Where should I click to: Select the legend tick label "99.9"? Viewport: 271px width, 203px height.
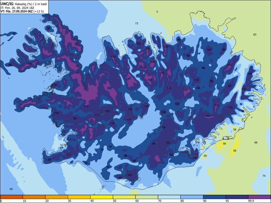(x=251, y=201)
